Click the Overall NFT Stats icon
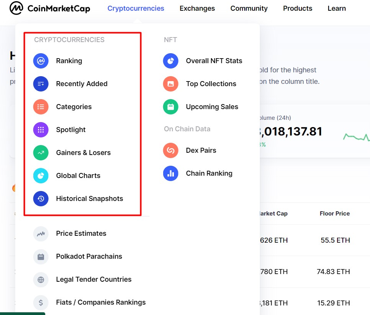The height and width of the screenshot is (315, 370). pos(170,61)
